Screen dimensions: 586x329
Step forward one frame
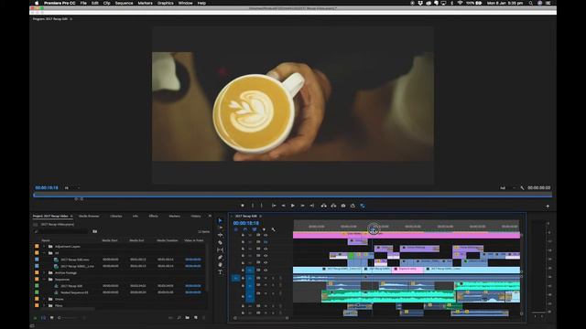tap(302, 206)
